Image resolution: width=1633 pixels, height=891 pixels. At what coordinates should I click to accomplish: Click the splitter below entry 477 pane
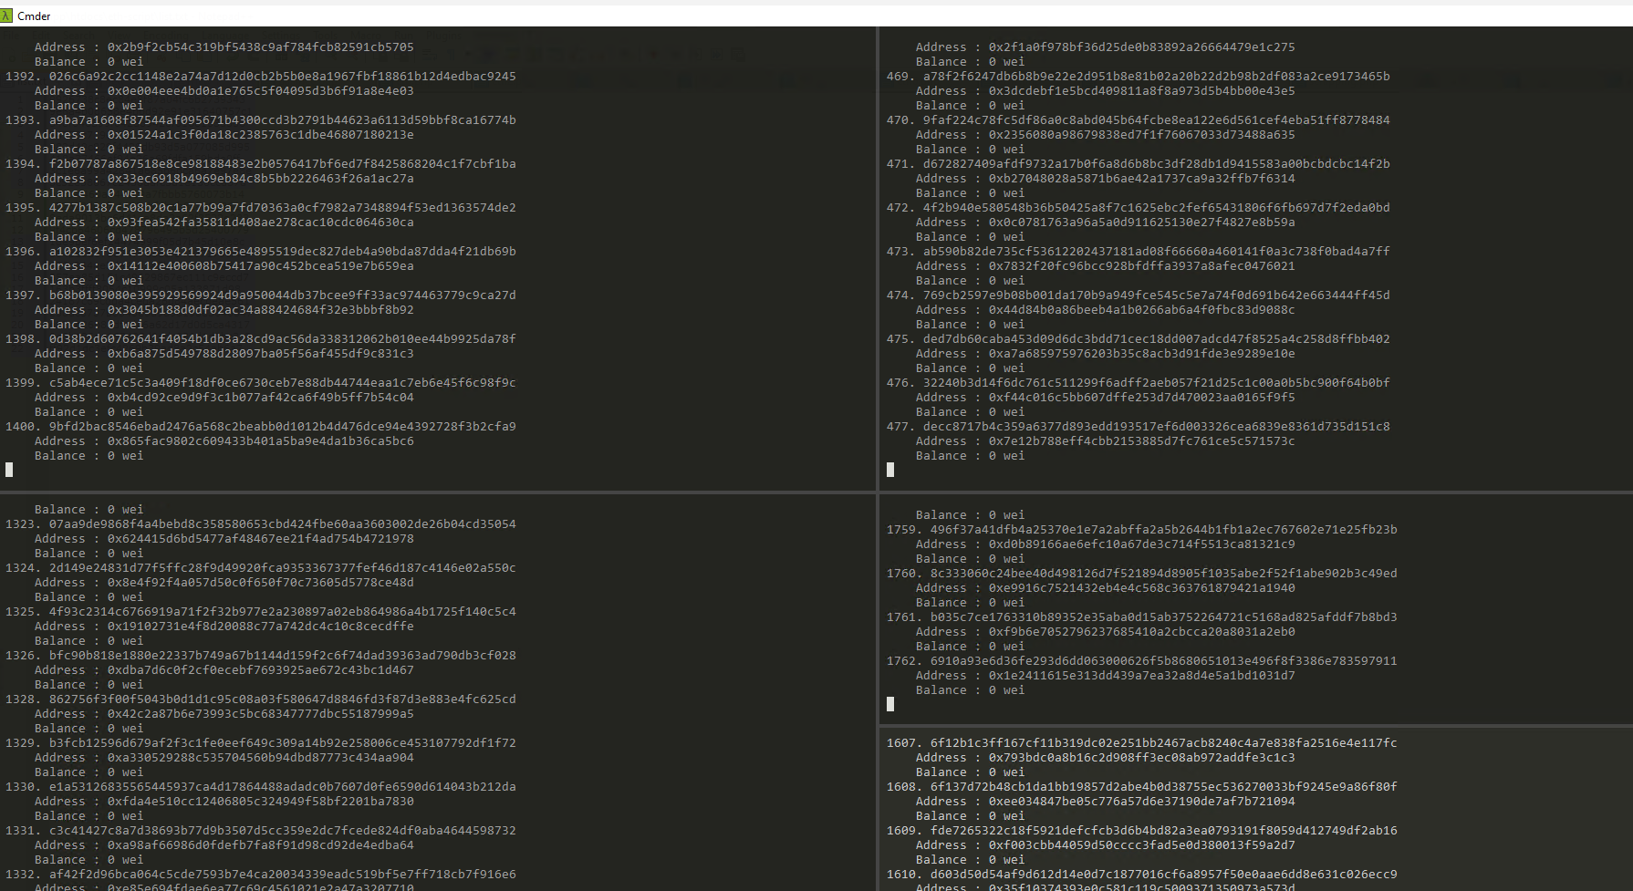(1255, 492)
